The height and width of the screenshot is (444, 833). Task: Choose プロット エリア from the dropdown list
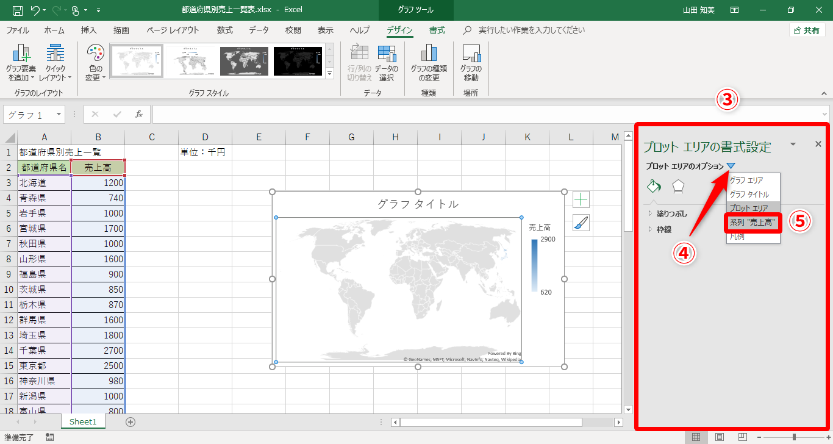[x=753, y=208]
